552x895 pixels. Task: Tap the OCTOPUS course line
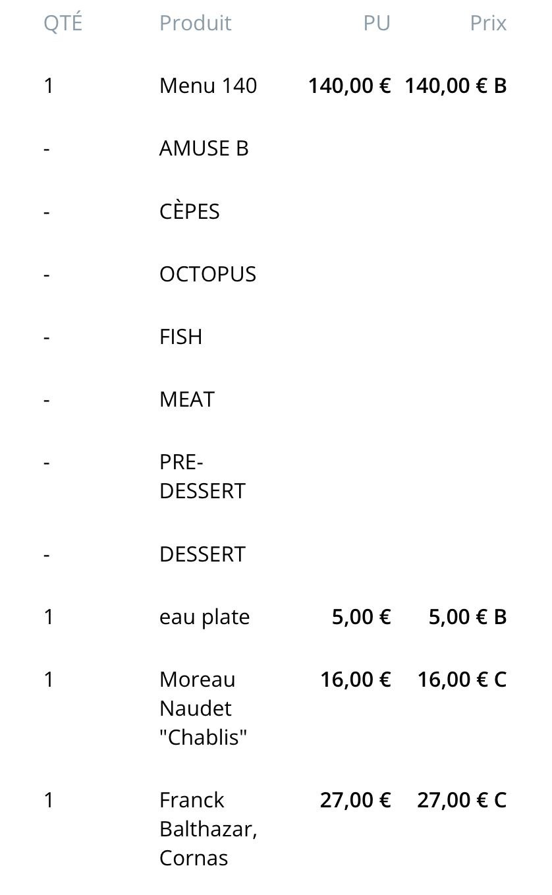click(207, 274)
